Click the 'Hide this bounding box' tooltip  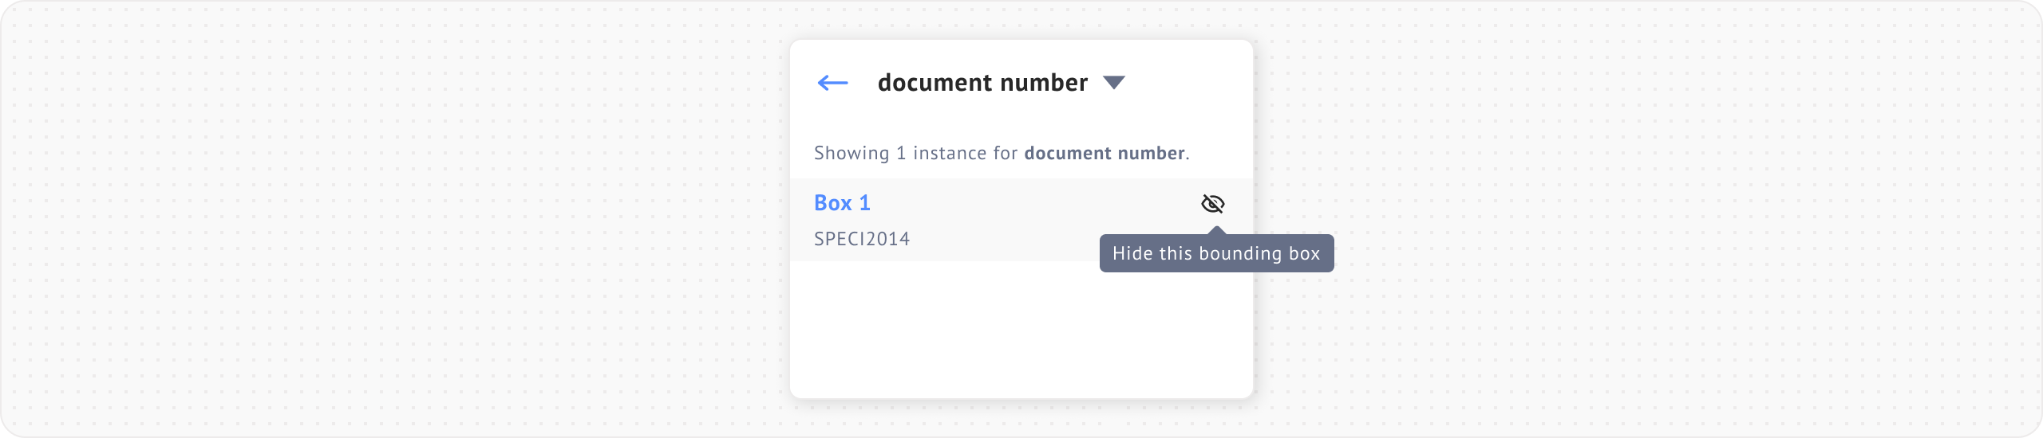1215,254
